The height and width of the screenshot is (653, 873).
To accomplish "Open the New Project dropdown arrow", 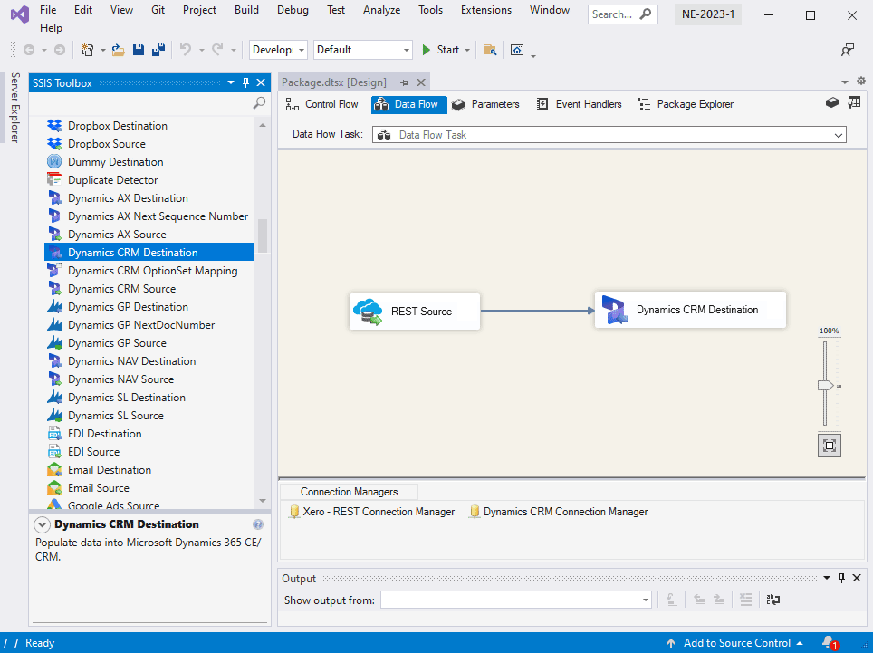I will pos(103,50).
